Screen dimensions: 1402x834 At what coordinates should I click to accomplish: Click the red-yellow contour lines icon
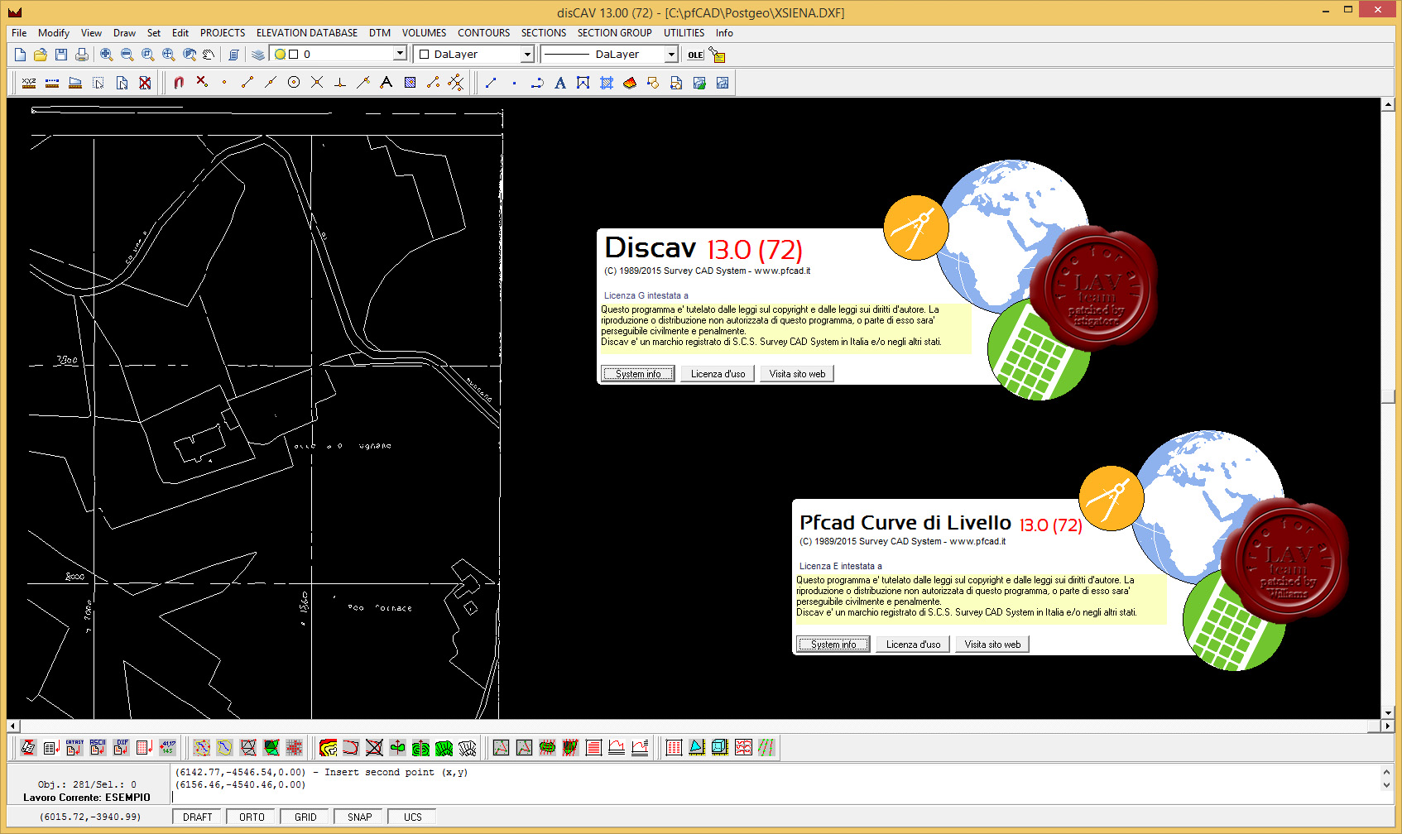click(329, 748)
